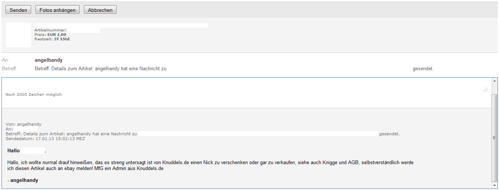Click the Restzeit 3T 1Std value
Viewport: 499px width, 190px height.
[61, 39]
